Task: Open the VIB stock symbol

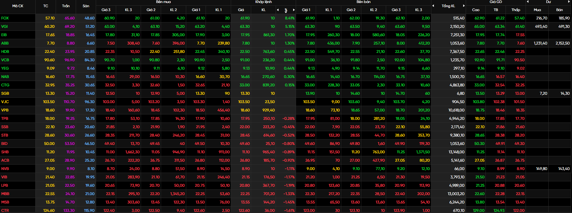Action: [x=4, y=177]
